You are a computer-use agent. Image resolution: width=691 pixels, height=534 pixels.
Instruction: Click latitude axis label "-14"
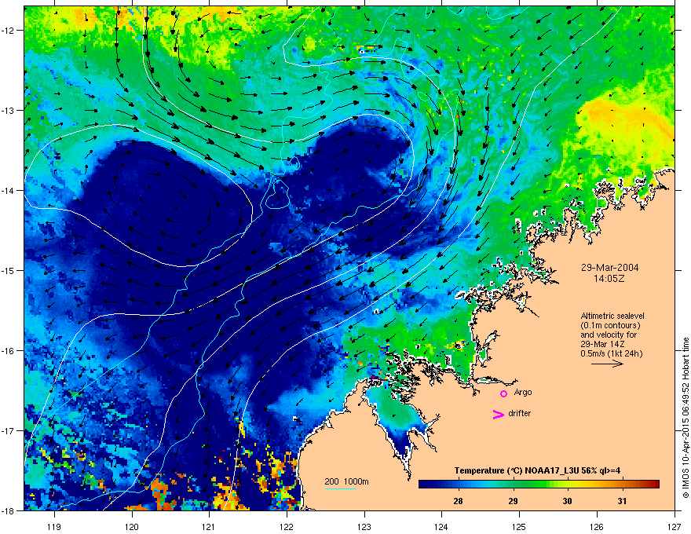(x=8, y=191)
